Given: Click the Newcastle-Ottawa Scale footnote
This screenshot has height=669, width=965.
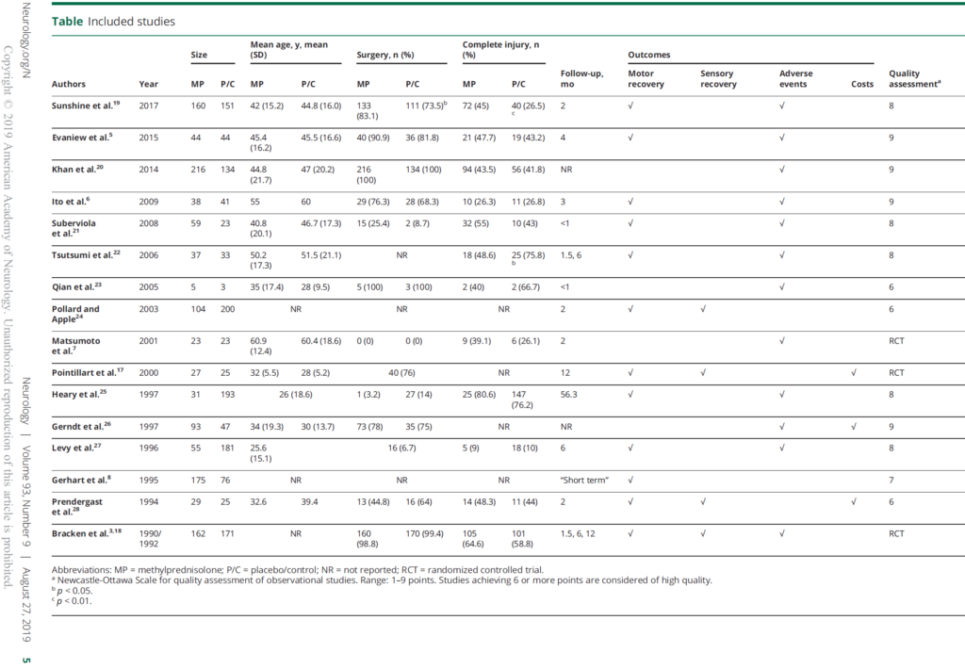Looking at the screenshot, I should tap(382, 580).
